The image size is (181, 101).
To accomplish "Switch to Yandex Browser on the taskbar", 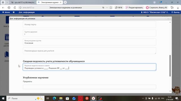I will 93,98.
